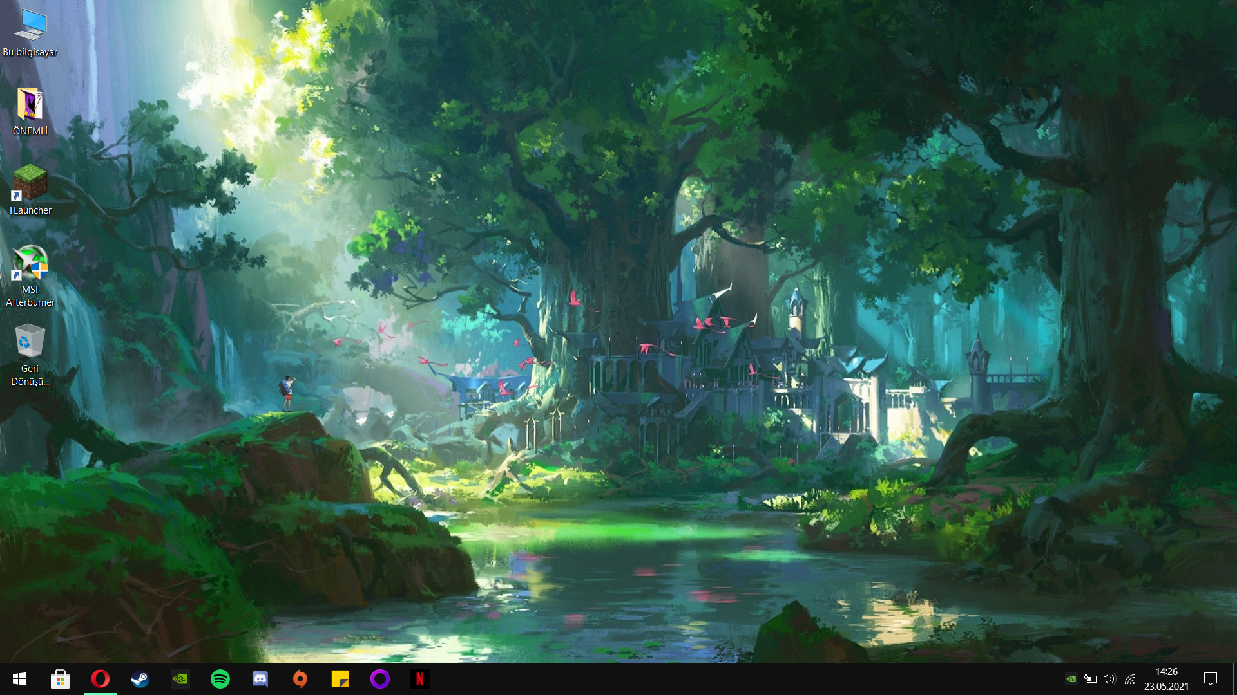Open Spotify from the taskbar
The width and height of the screenshot is (1237, 695).
point(220,679)
